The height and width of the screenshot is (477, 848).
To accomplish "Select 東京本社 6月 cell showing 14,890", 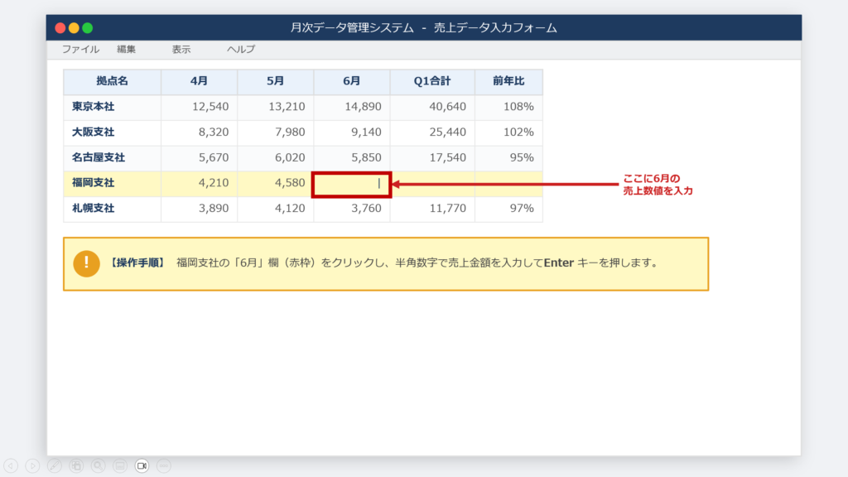I will coord(351,107).
